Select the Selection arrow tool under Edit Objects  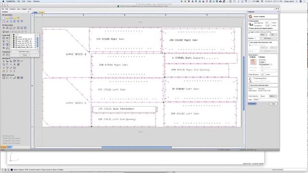[x=4, y=61]
